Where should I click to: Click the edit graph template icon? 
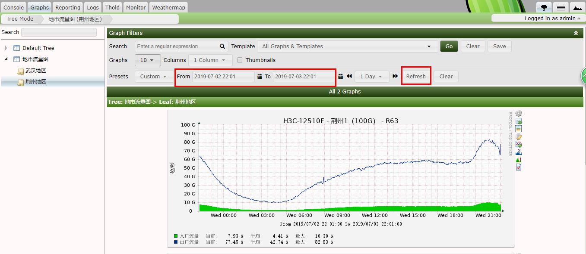click(x=519, y=137)
